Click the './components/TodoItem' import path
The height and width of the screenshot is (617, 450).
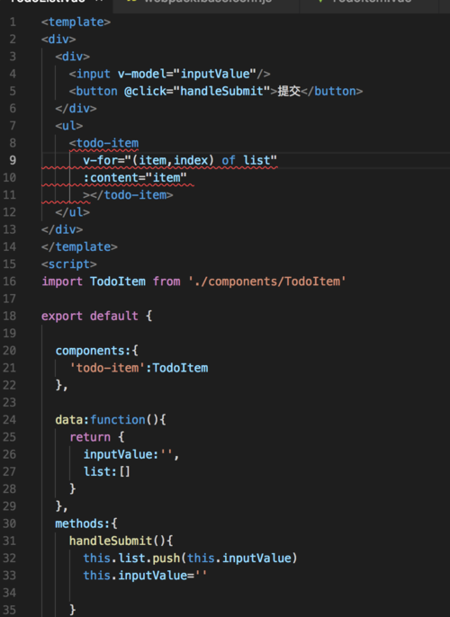tap(267, 282)
